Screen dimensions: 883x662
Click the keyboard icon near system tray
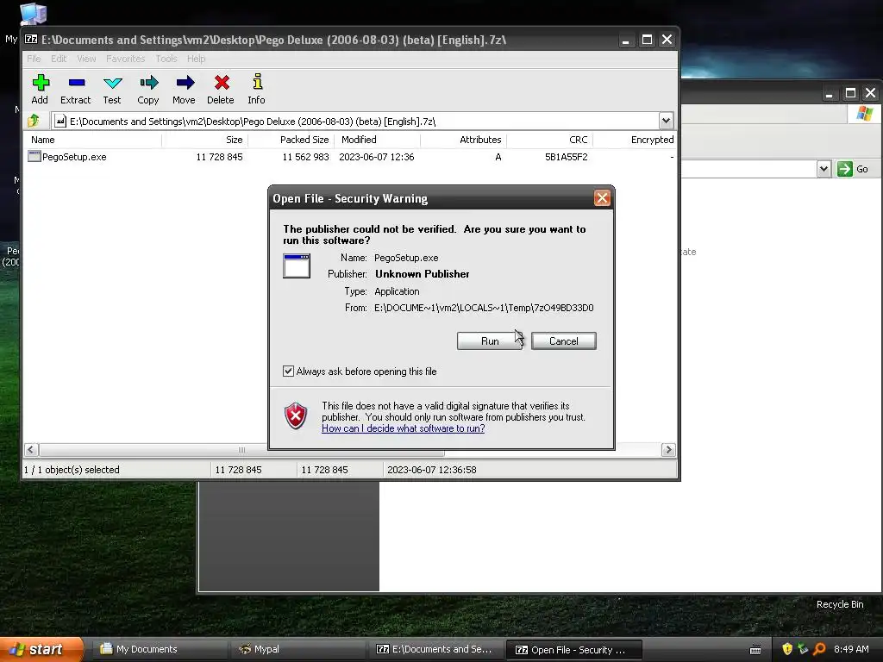click(x=755, y=650)
